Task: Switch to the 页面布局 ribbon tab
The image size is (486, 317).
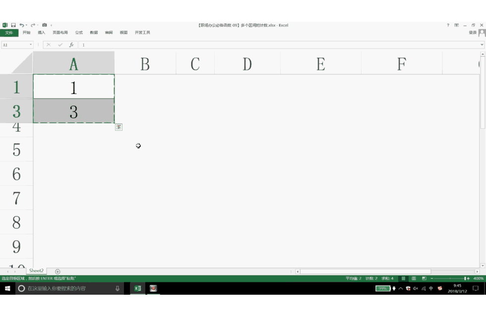Action: 60,33
